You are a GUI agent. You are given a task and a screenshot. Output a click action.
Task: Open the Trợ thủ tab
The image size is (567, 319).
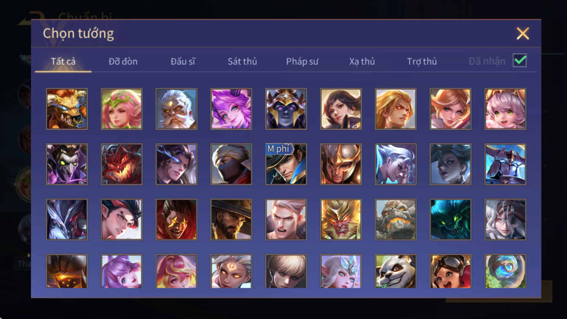coord(422,62)
